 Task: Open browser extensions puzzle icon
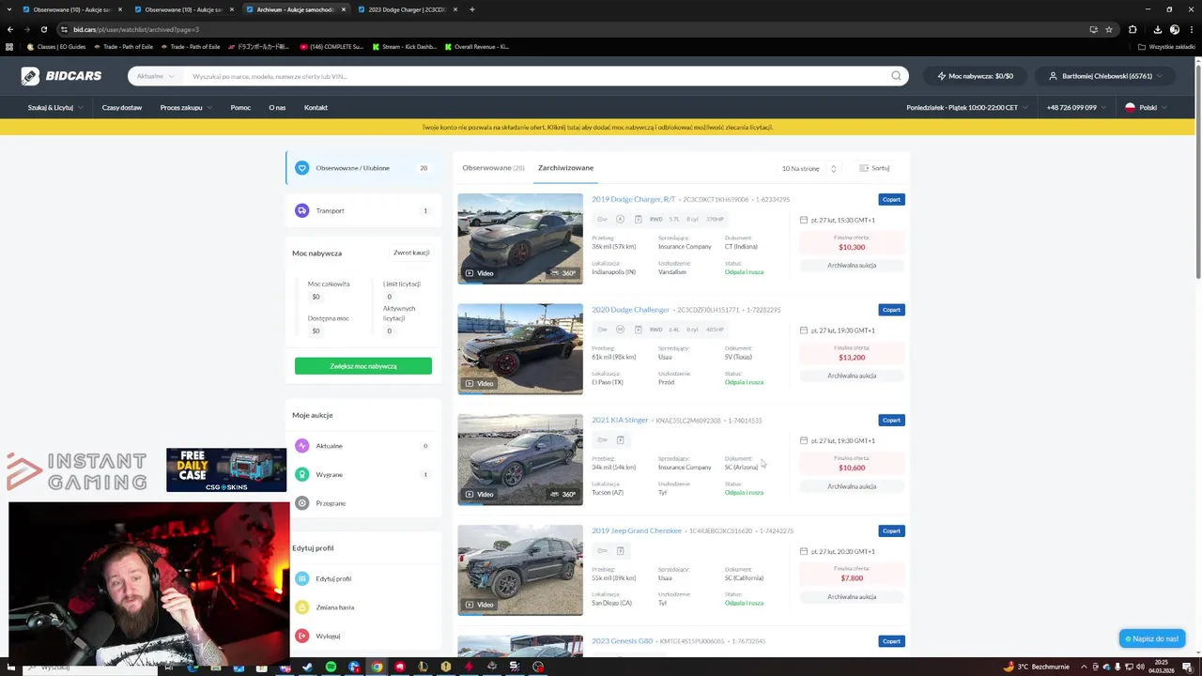[1133, 29]
